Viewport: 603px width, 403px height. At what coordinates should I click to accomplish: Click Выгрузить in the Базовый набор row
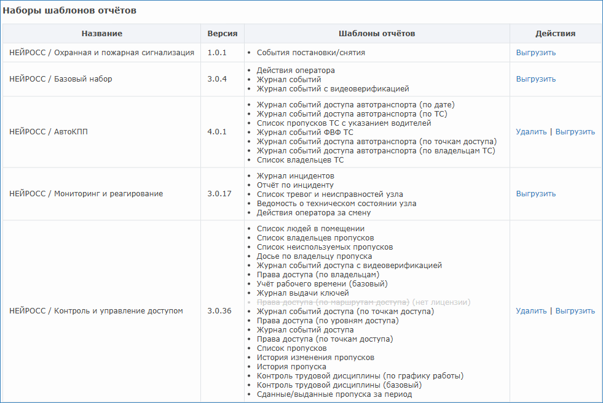(x=536, y=79)
